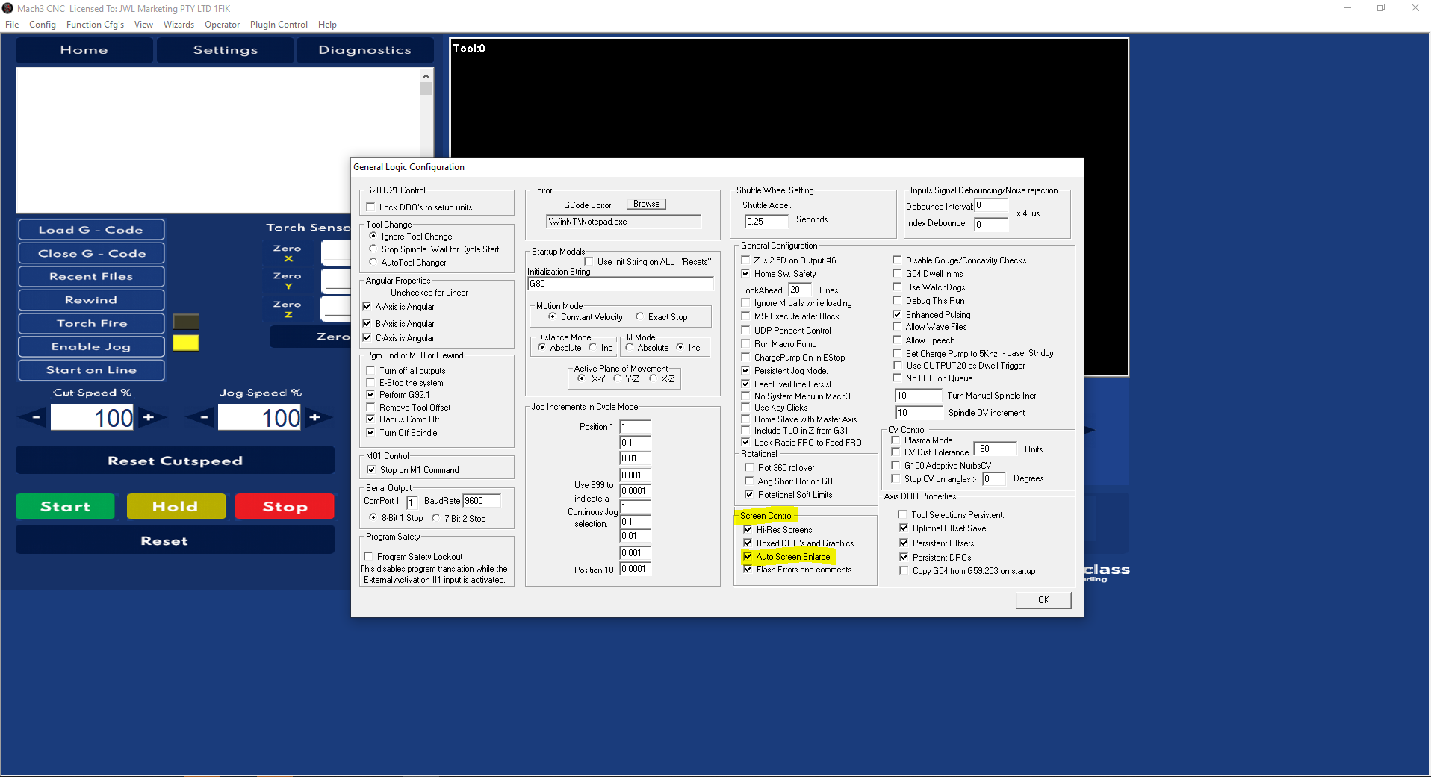Click the red Stop button
The height and width of the screenshot is (777, 1431).
point(285,506)
